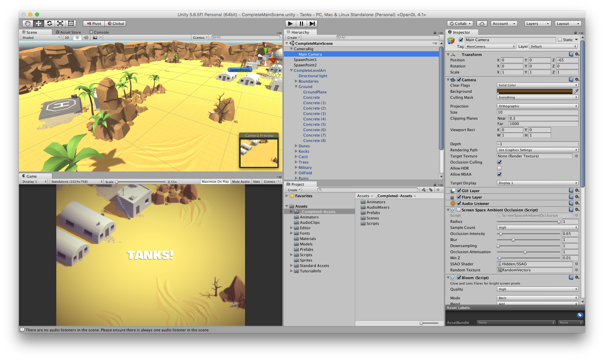Viewport: 604px width, 360px height.
Task: Enable the Static checkbox
Action: tap(560, 40)
